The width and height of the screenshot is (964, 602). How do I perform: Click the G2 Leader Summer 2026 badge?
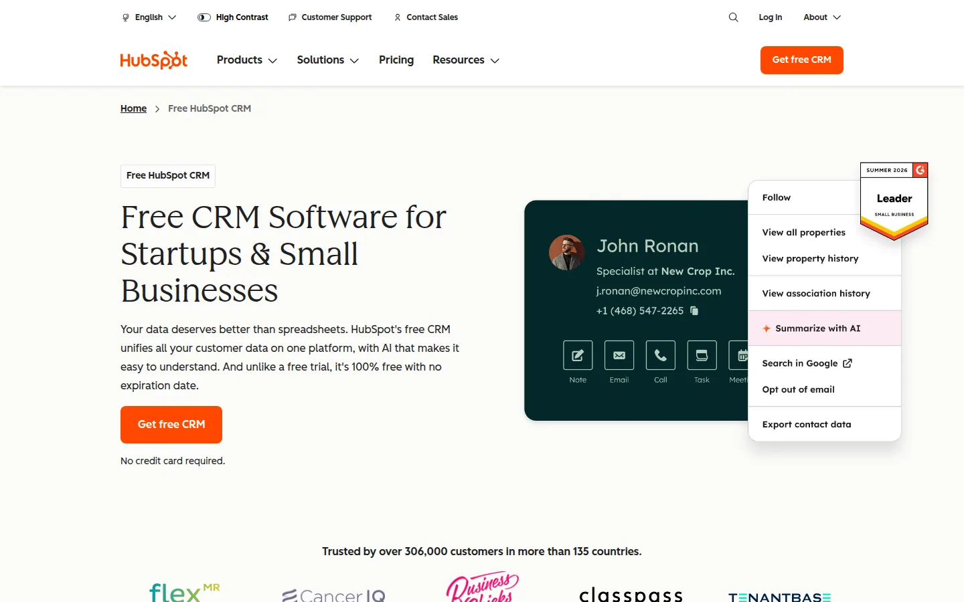click(894, 201)
